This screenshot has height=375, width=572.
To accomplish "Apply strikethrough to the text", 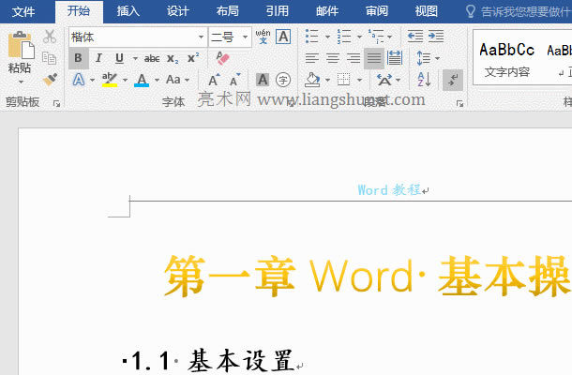I will [151, 58].
